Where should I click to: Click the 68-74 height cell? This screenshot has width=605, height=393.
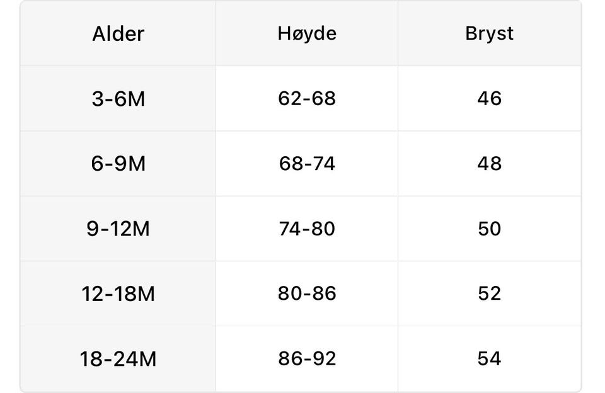pos(307,164)
